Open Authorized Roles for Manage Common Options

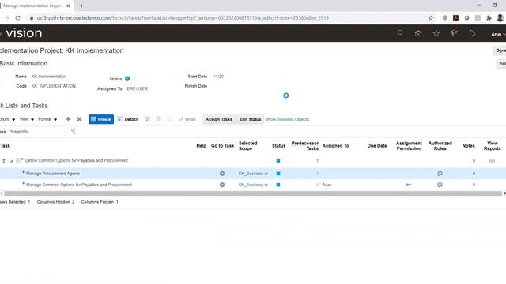[440, 185]
